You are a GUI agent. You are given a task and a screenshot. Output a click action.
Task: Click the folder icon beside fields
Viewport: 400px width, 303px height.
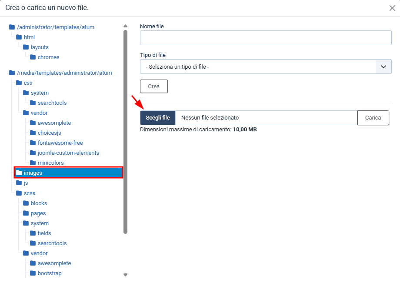[33, 233]
